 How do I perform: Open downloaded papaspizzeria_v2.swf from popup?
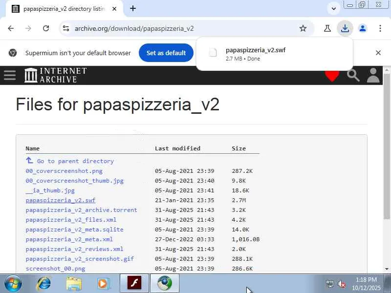point(274,54)
